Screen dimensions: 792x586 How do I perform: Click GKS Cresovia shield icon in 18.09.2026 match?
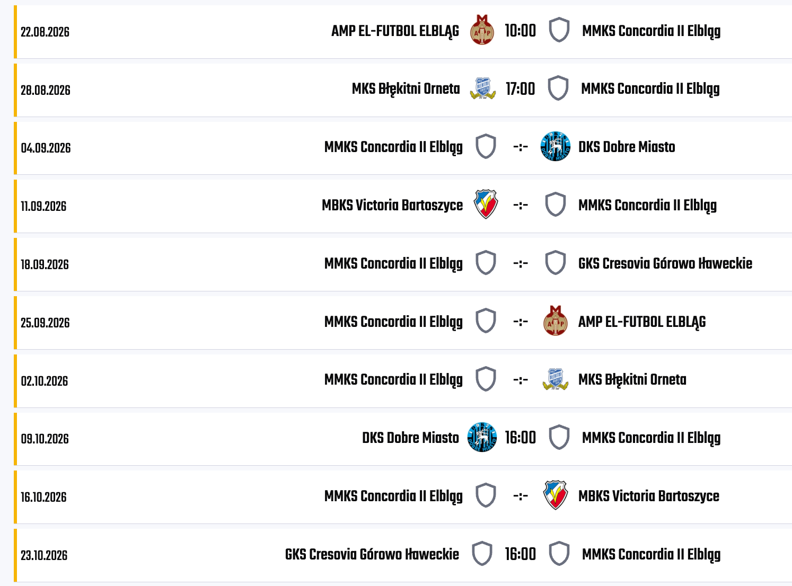pyautogui.click(x=556, y=263)
